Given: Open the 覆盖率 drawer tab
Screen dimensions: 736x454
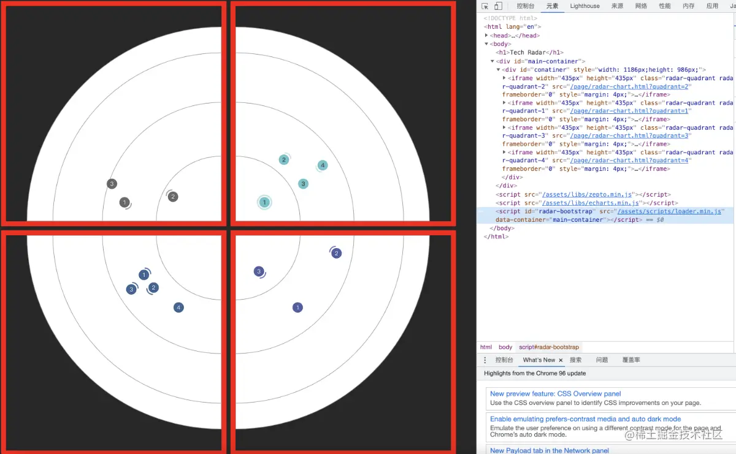Looking at the screenshot, I should click(x=631, y=360).
